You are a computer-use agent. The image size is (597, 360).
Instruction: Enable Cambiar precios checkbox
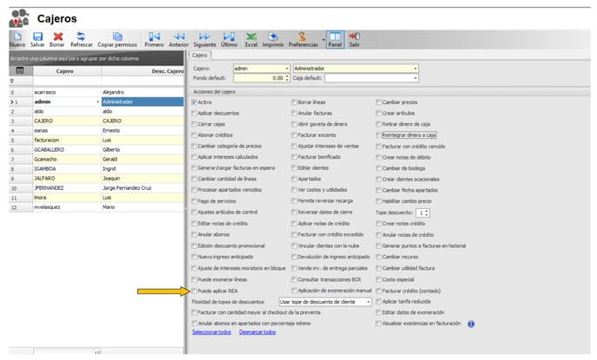pyautogui.click(x=378, y=102)
